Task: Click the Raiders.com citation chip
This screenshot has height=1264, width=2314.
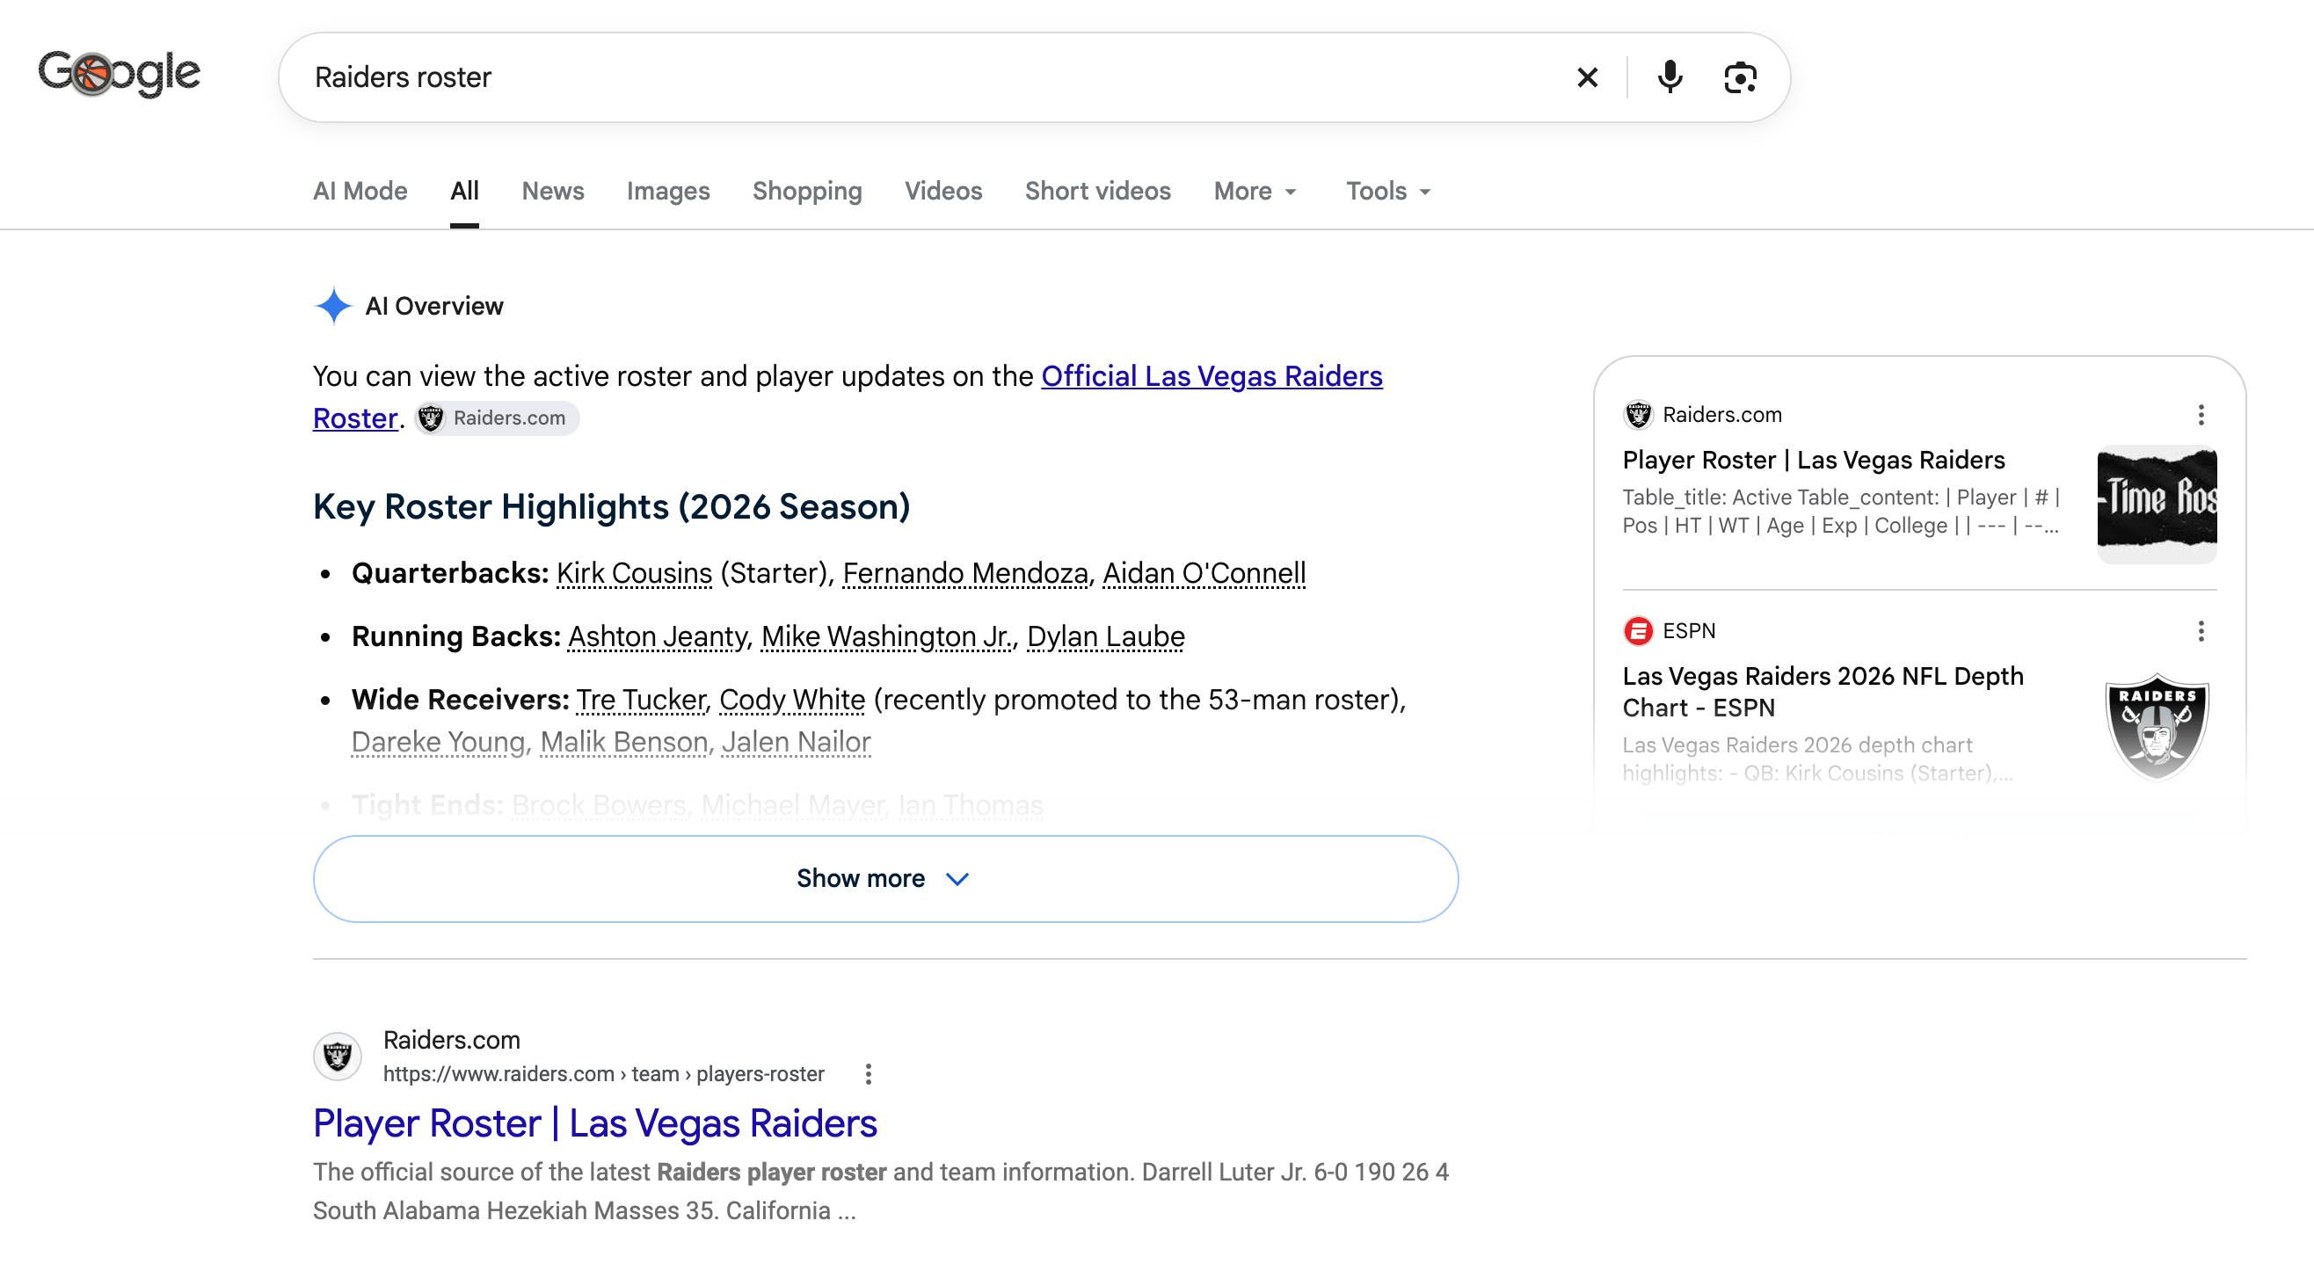Action: click(496, 418)
